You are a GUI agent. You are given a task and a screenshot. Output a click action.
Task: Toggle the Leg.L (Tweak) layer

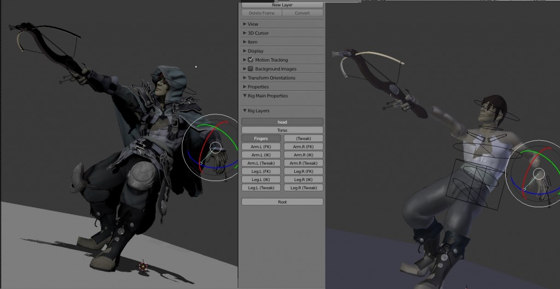261,188
